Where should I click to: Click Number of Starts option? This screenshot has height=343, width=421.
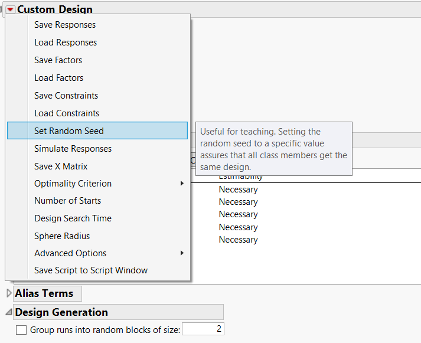point(67,201)
